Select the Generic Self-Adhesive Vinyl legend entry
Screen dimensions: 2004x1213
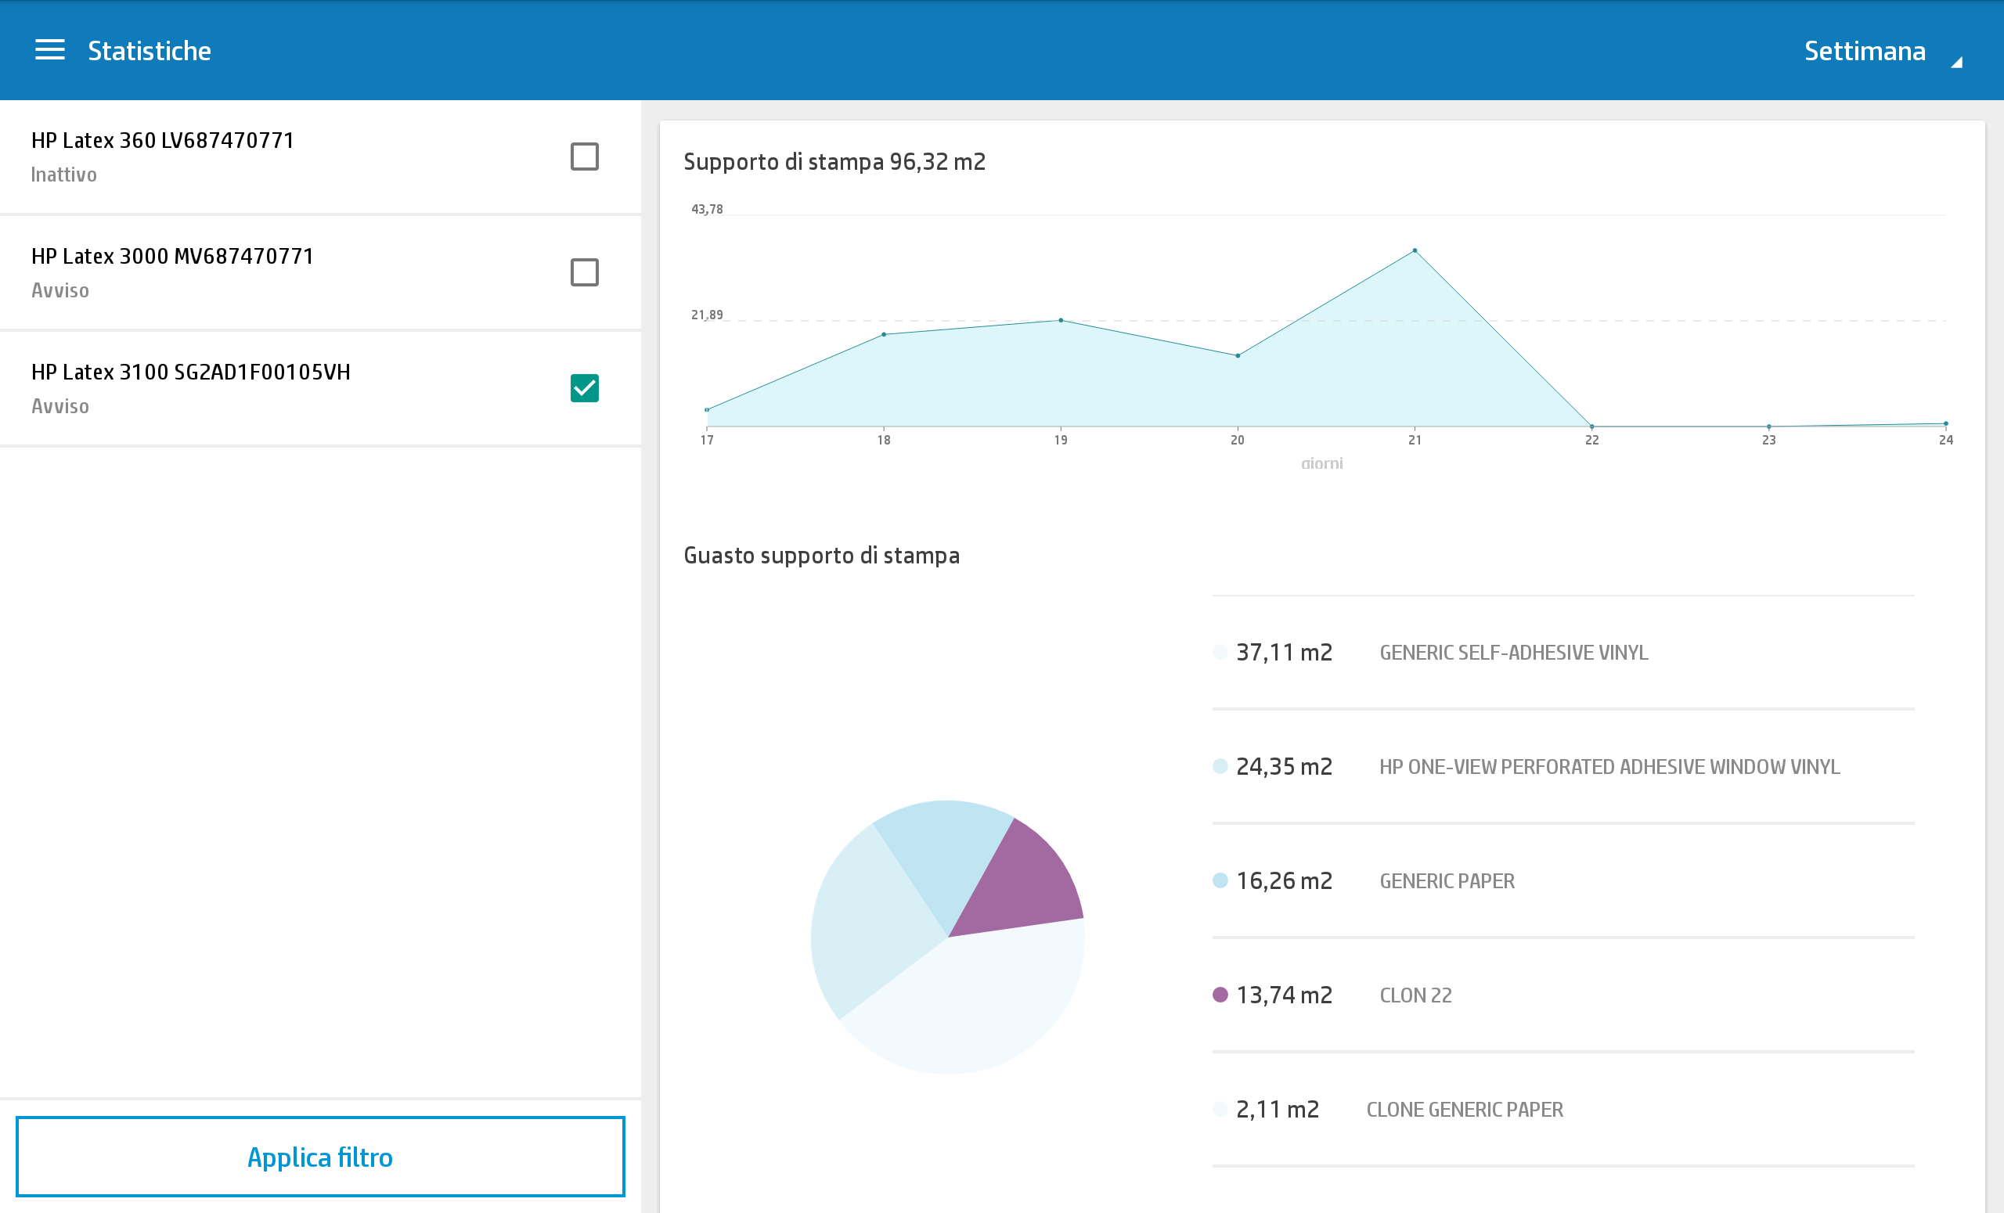[x=1512, y=652]
